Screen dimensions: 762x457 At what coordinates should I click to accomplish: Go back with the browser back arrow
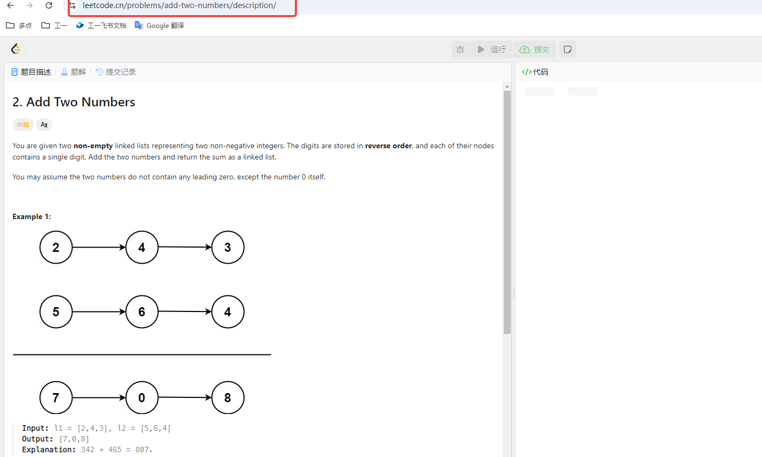tap(10, 5)
